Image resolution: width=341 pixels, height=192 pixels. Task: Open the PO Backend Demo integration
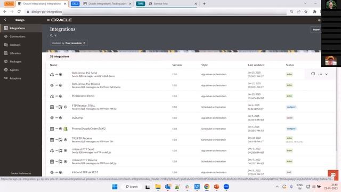(83, 96)
